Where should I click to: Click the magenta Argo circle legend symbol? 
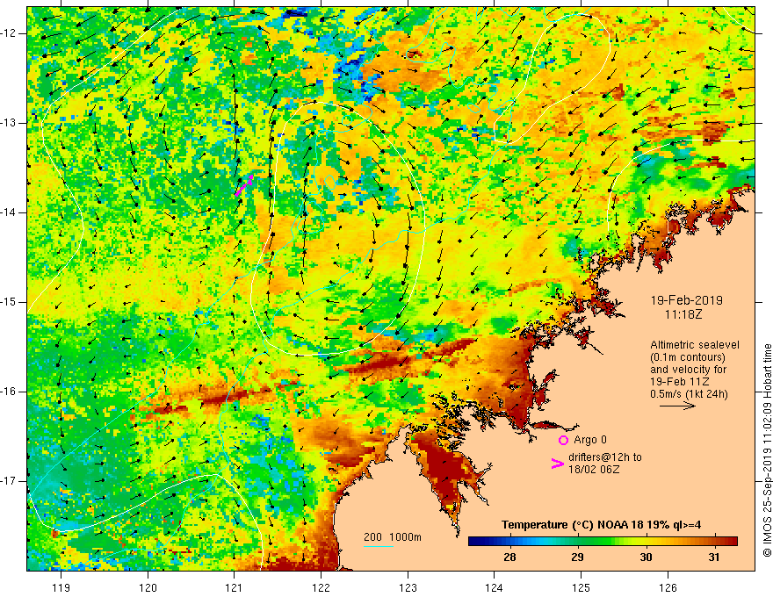pyautogui.click(x=563, y=440)
